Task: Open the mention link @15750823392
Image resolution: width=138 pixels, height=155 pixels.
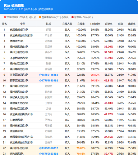Action: [x=48, y=154]
